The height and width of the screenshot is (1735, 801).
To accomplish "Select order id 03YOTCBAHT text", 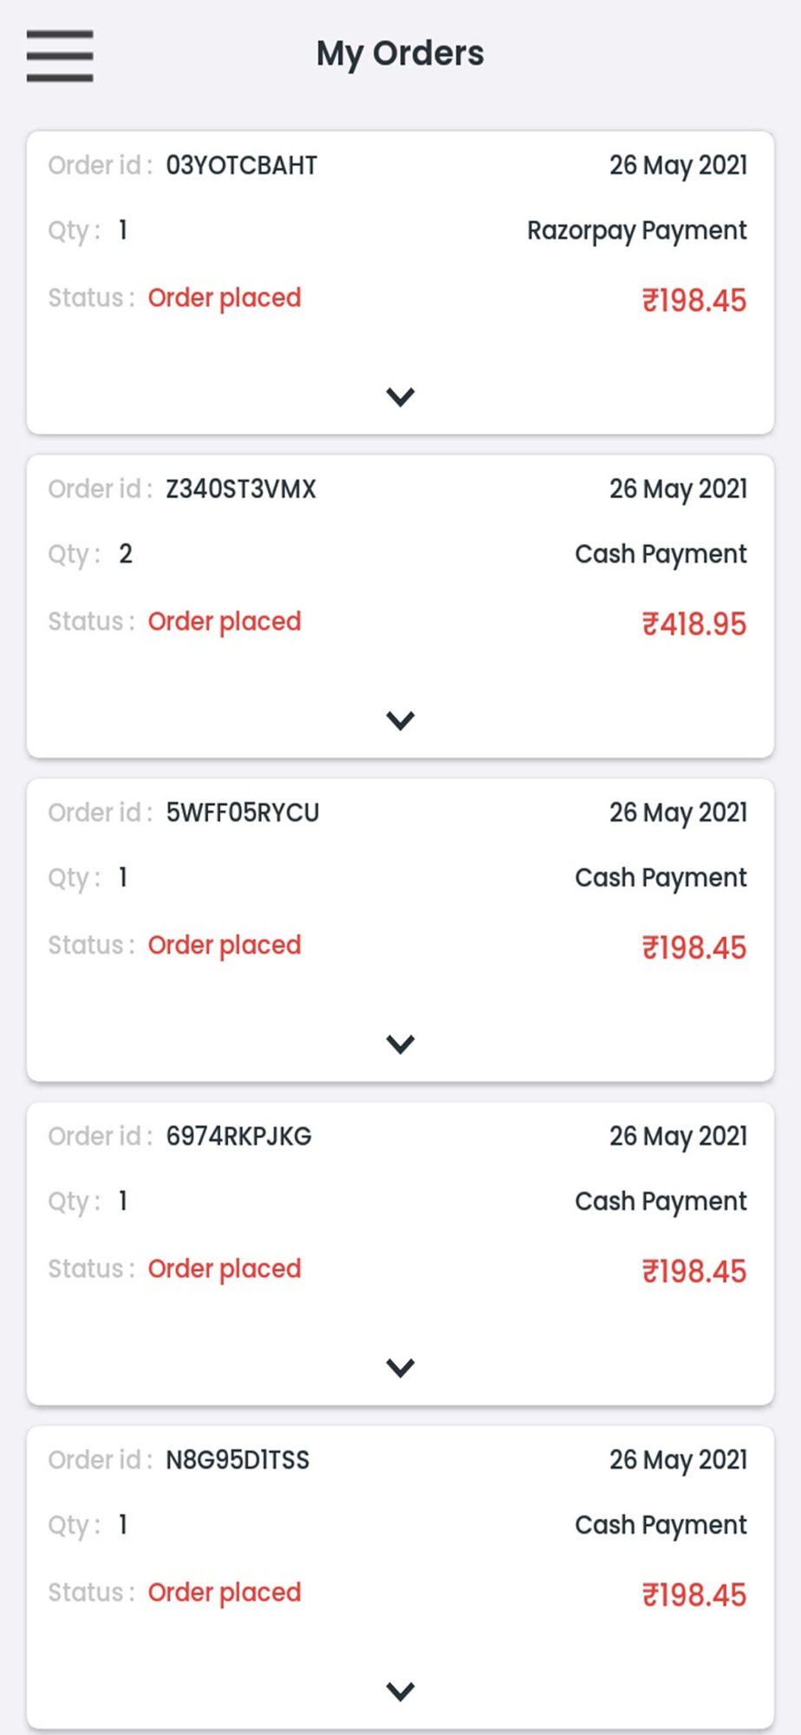I will (242, 165).
